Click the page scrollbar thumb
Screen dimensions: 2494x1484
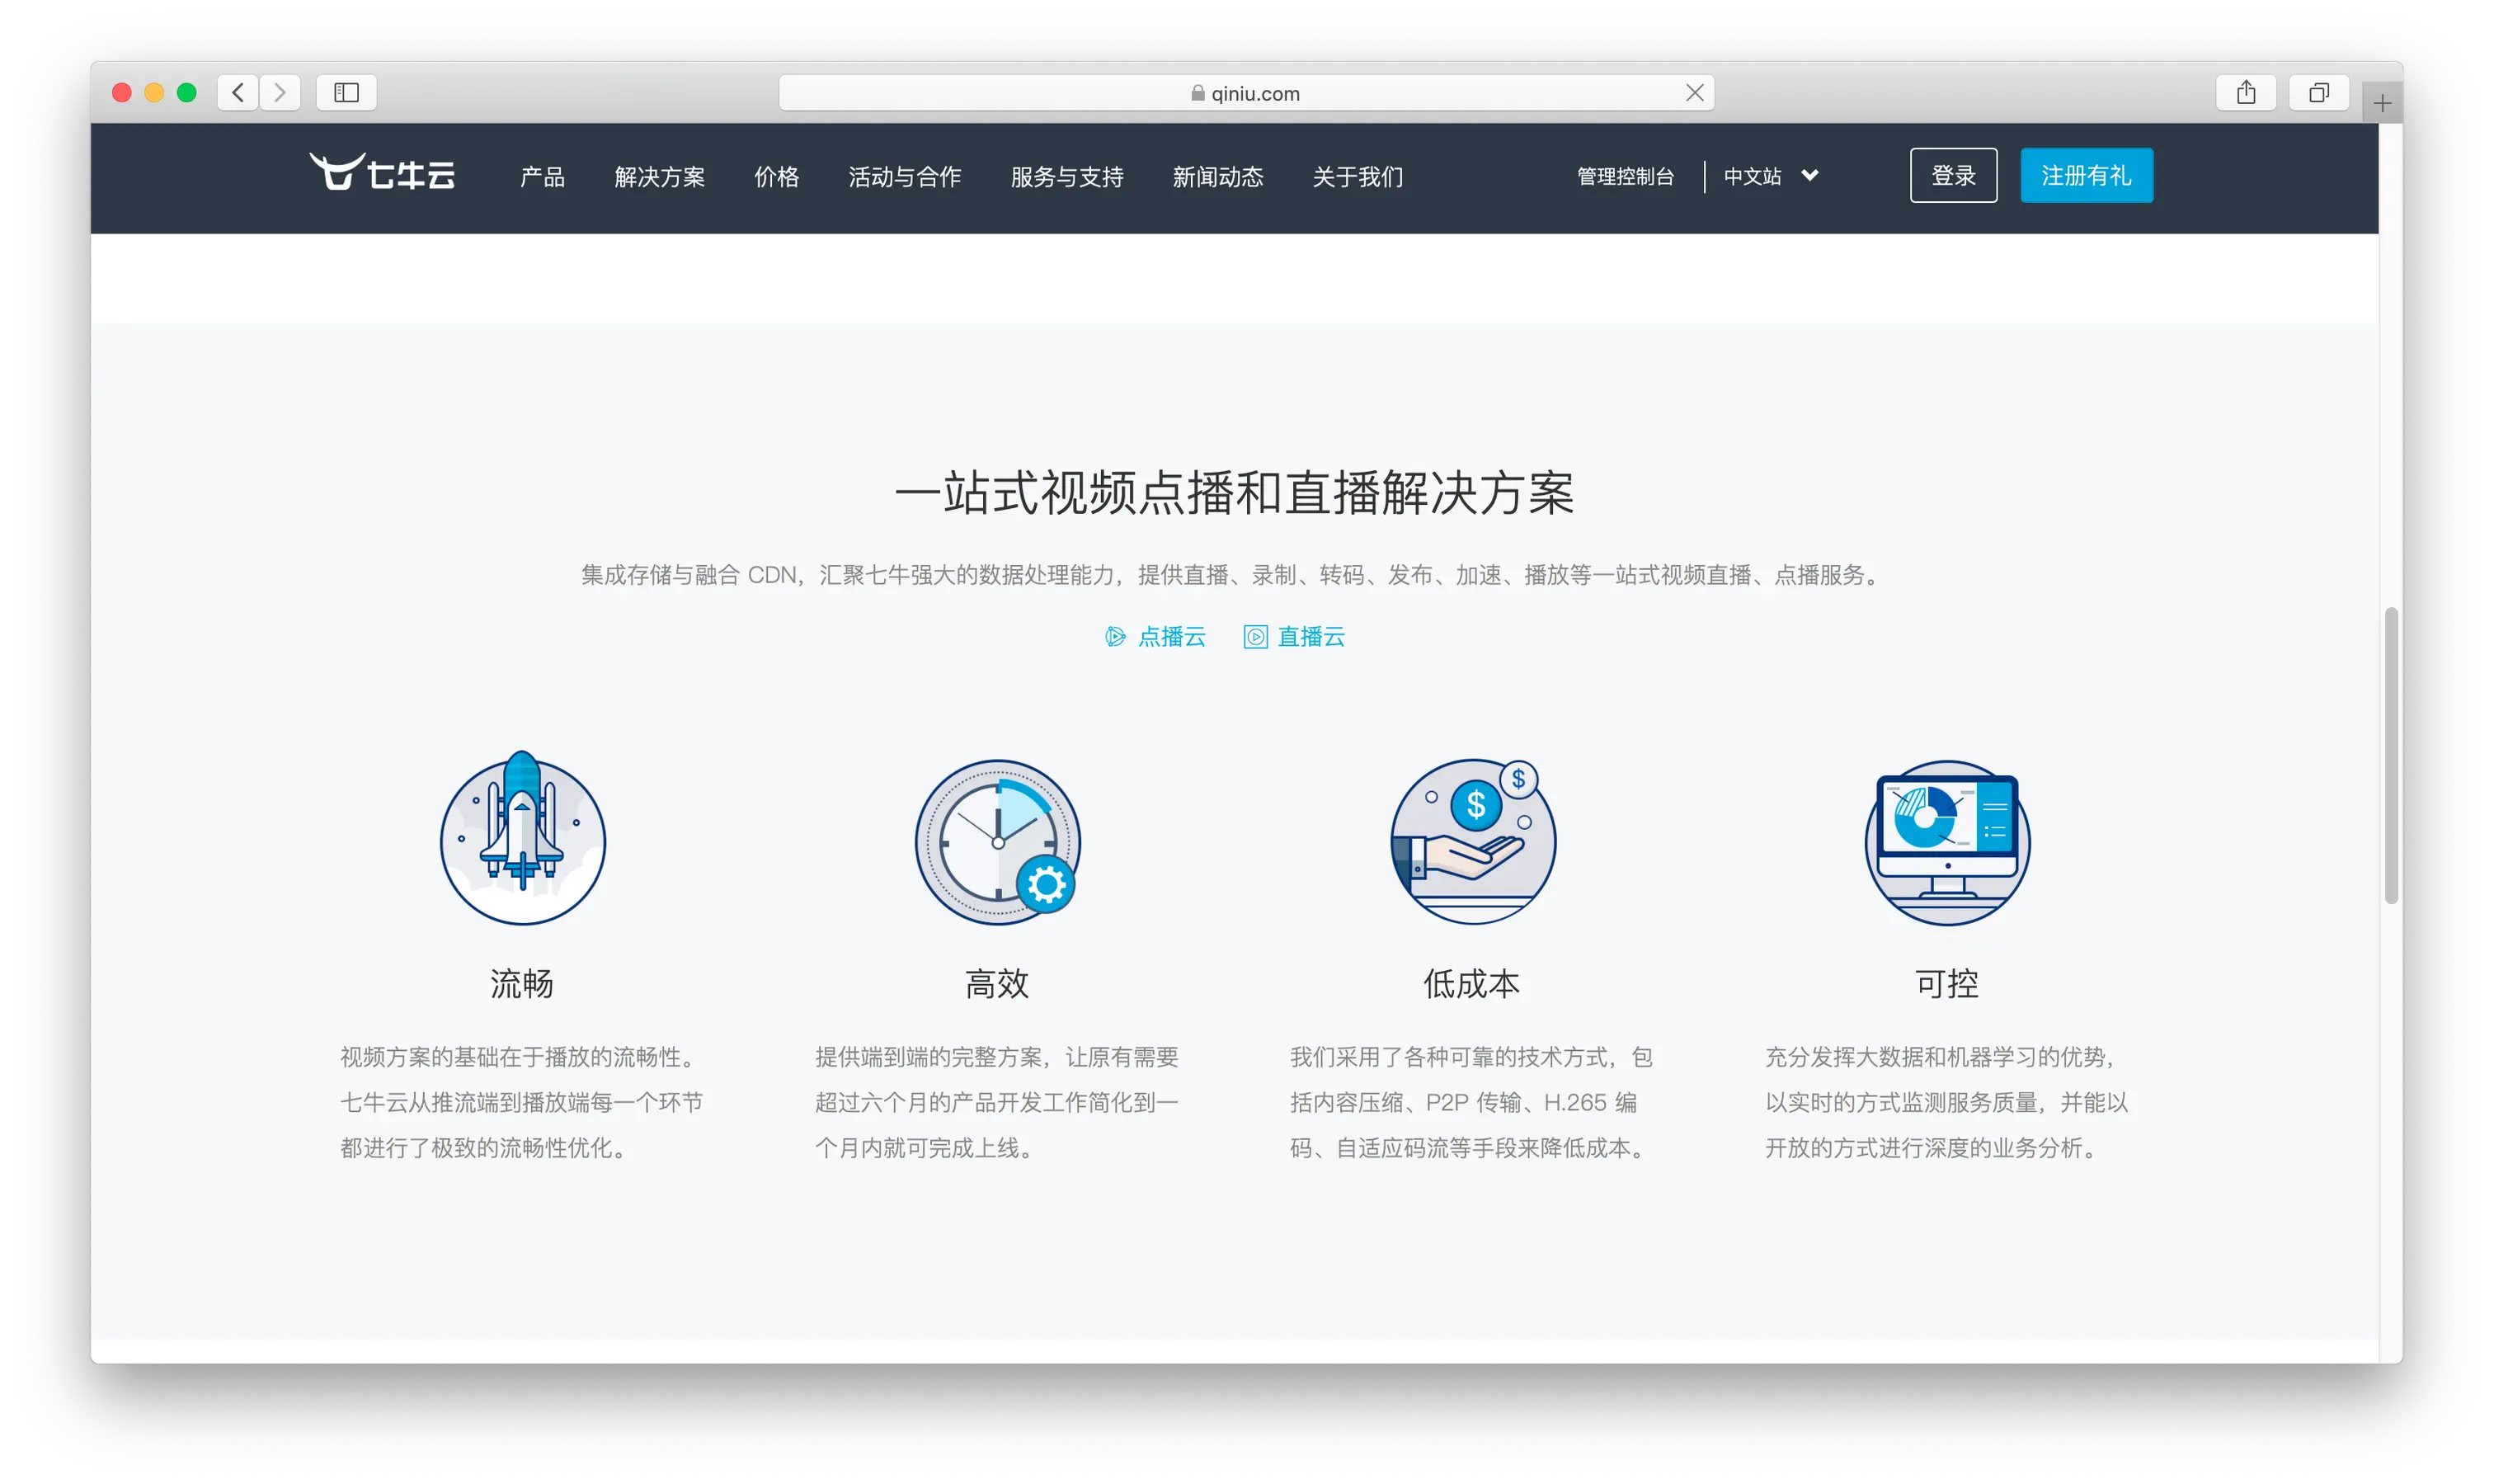(2391, 750)
